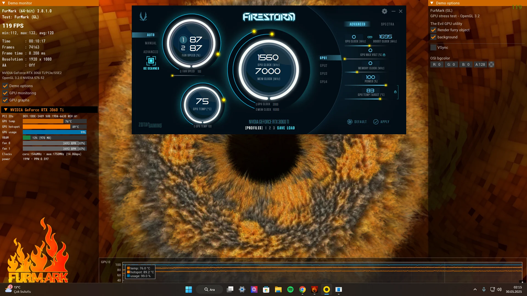Click the Default reset icon

coord(350,122)
